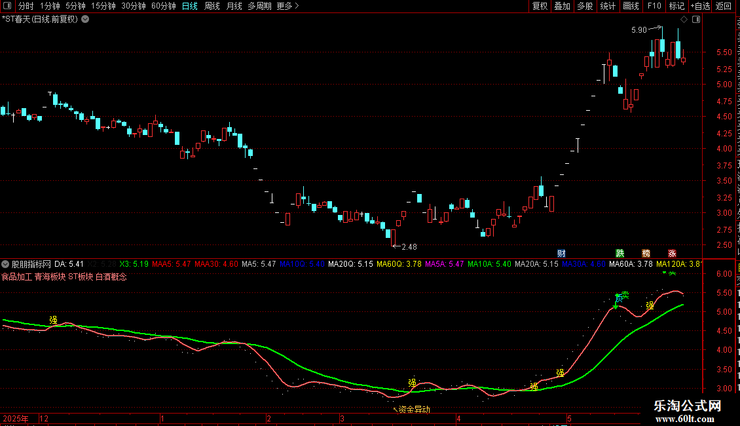Click the month 3 timeline marker
This screenshot has width=740, height=426.
(x=342, y=418)
